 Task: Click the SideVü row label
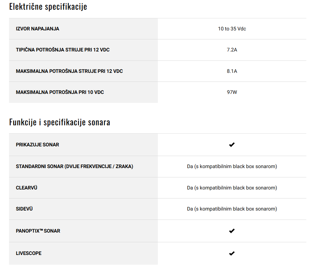tap(24, 209)
